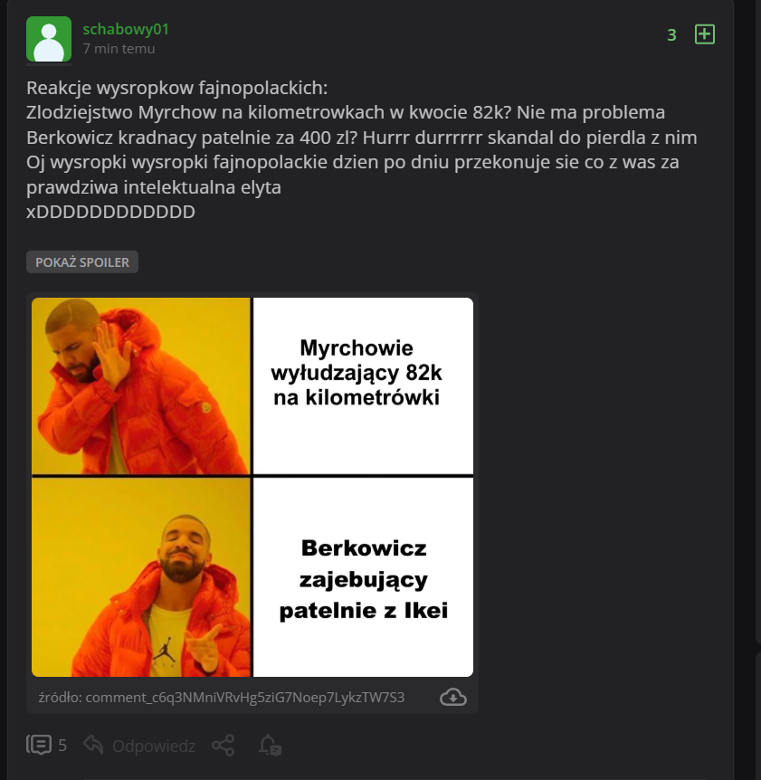The height and width of the screenshot is (780, 761).
Task: Click the reply count number 5
Action: 62,746
